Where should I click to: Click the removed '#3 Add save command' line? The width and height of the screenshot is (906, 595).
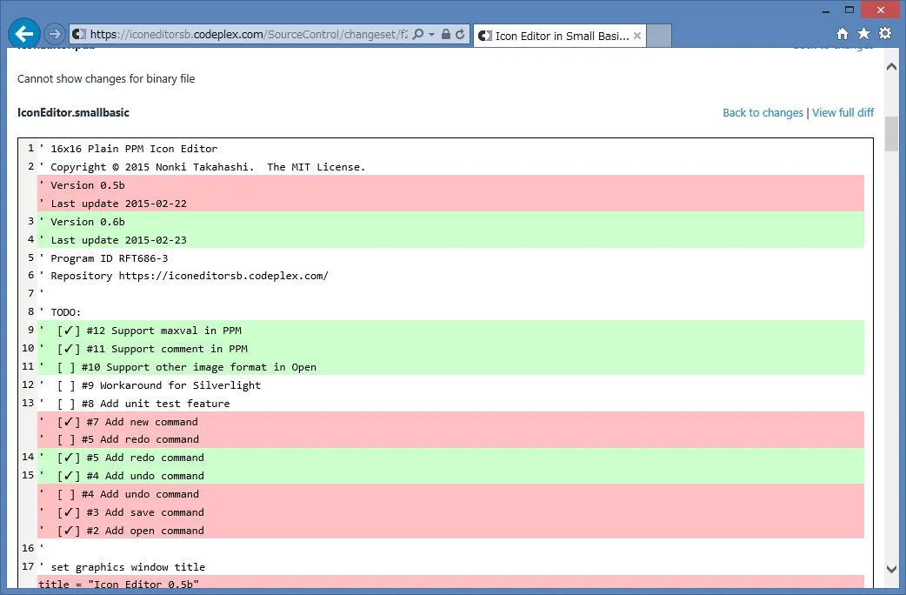451,512
